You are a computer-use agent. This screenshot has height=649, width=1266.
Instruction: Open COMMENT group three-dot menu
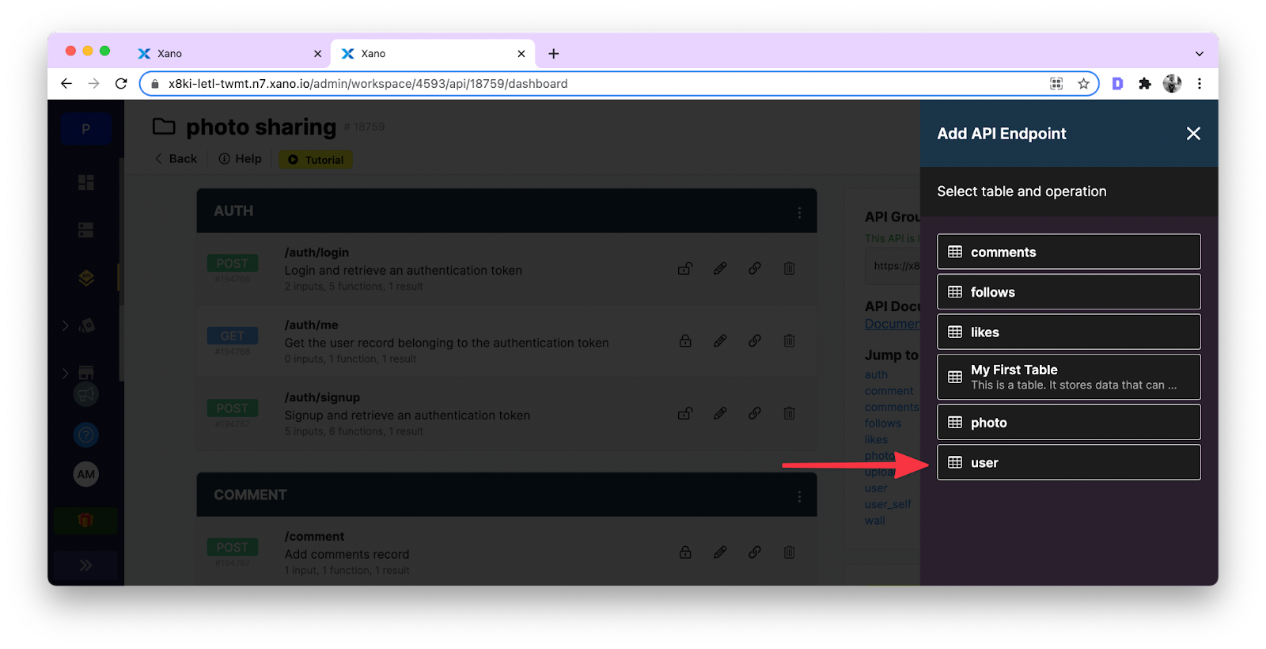click(799, 496)
